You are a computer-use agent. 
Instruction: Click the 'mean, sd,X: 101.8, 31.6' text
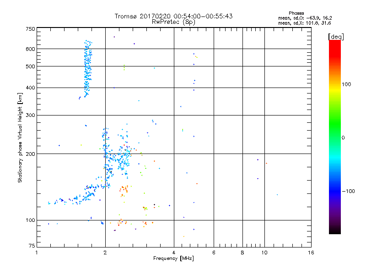tap(304, 23)
